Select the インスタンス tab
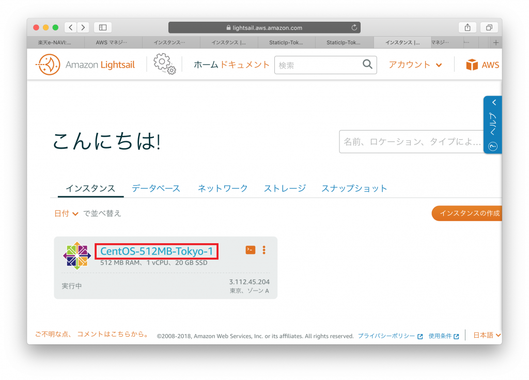Screen dimensions: 529x380 pos(90,188)
